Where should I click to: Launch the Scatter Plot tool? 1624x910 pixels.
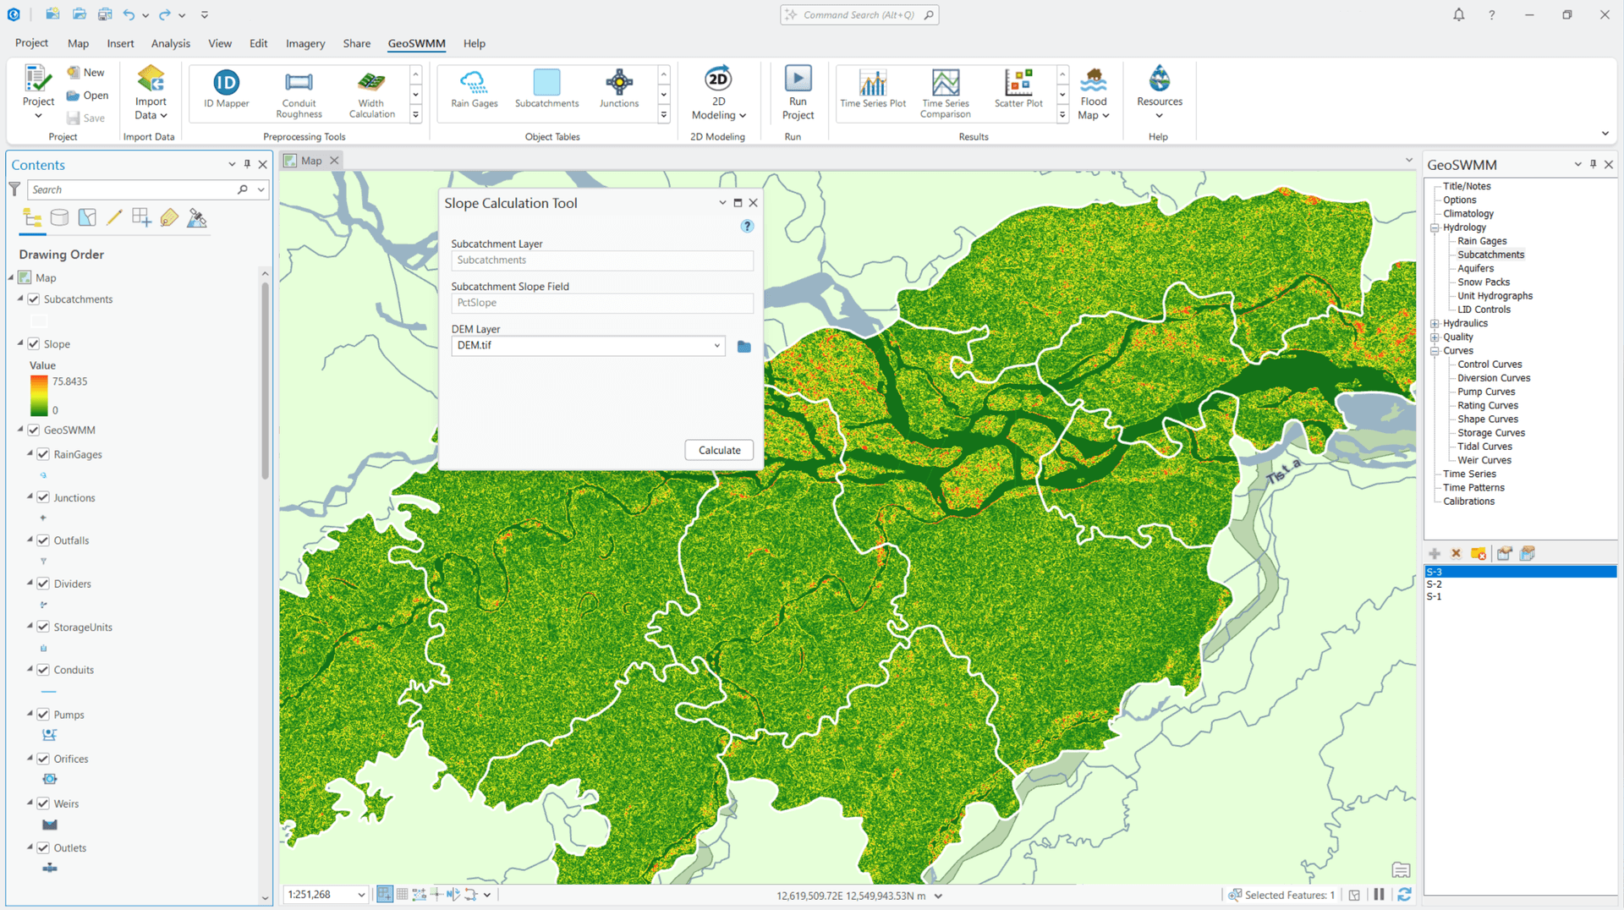coord(1018,90)
